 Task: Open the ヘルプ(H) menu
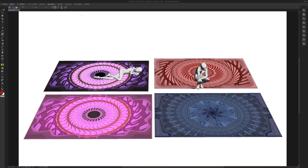coord(86,4)
